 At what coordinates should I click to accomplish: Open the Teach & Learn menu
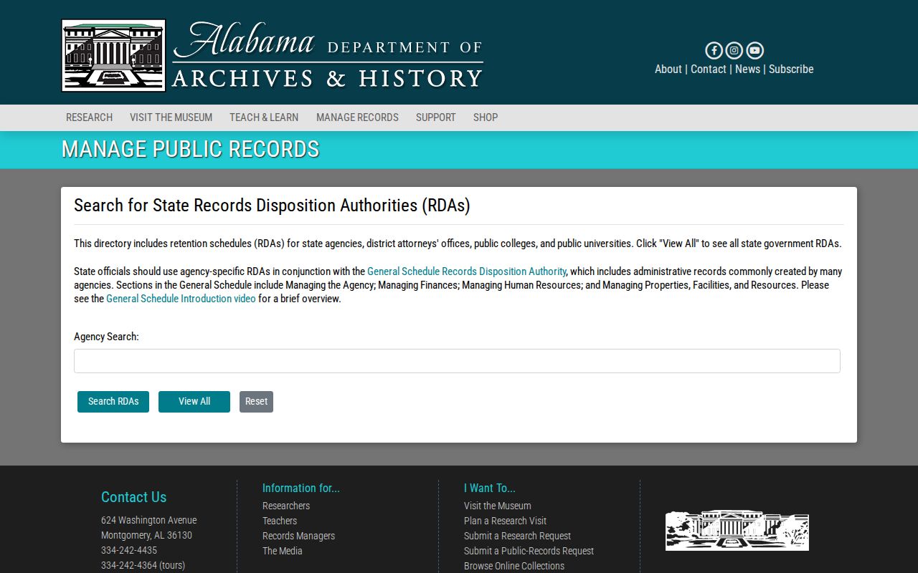[264, 117]
